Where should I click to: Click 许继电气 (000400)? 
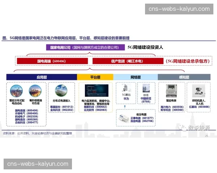[26, 114]
